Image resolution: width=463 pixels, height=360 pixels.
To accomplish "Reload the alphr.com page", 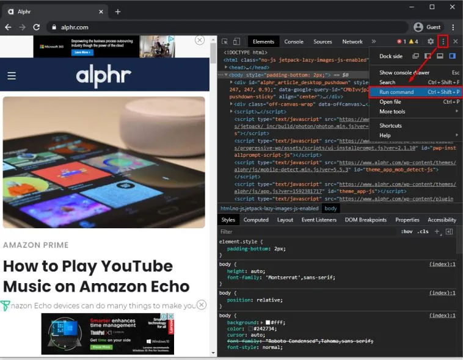I will tap(36, 27).
